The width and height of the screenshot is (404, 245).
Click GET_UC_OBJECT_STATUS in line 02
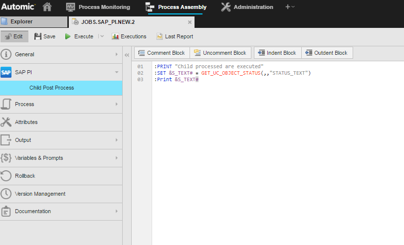[x=230, y=73]
